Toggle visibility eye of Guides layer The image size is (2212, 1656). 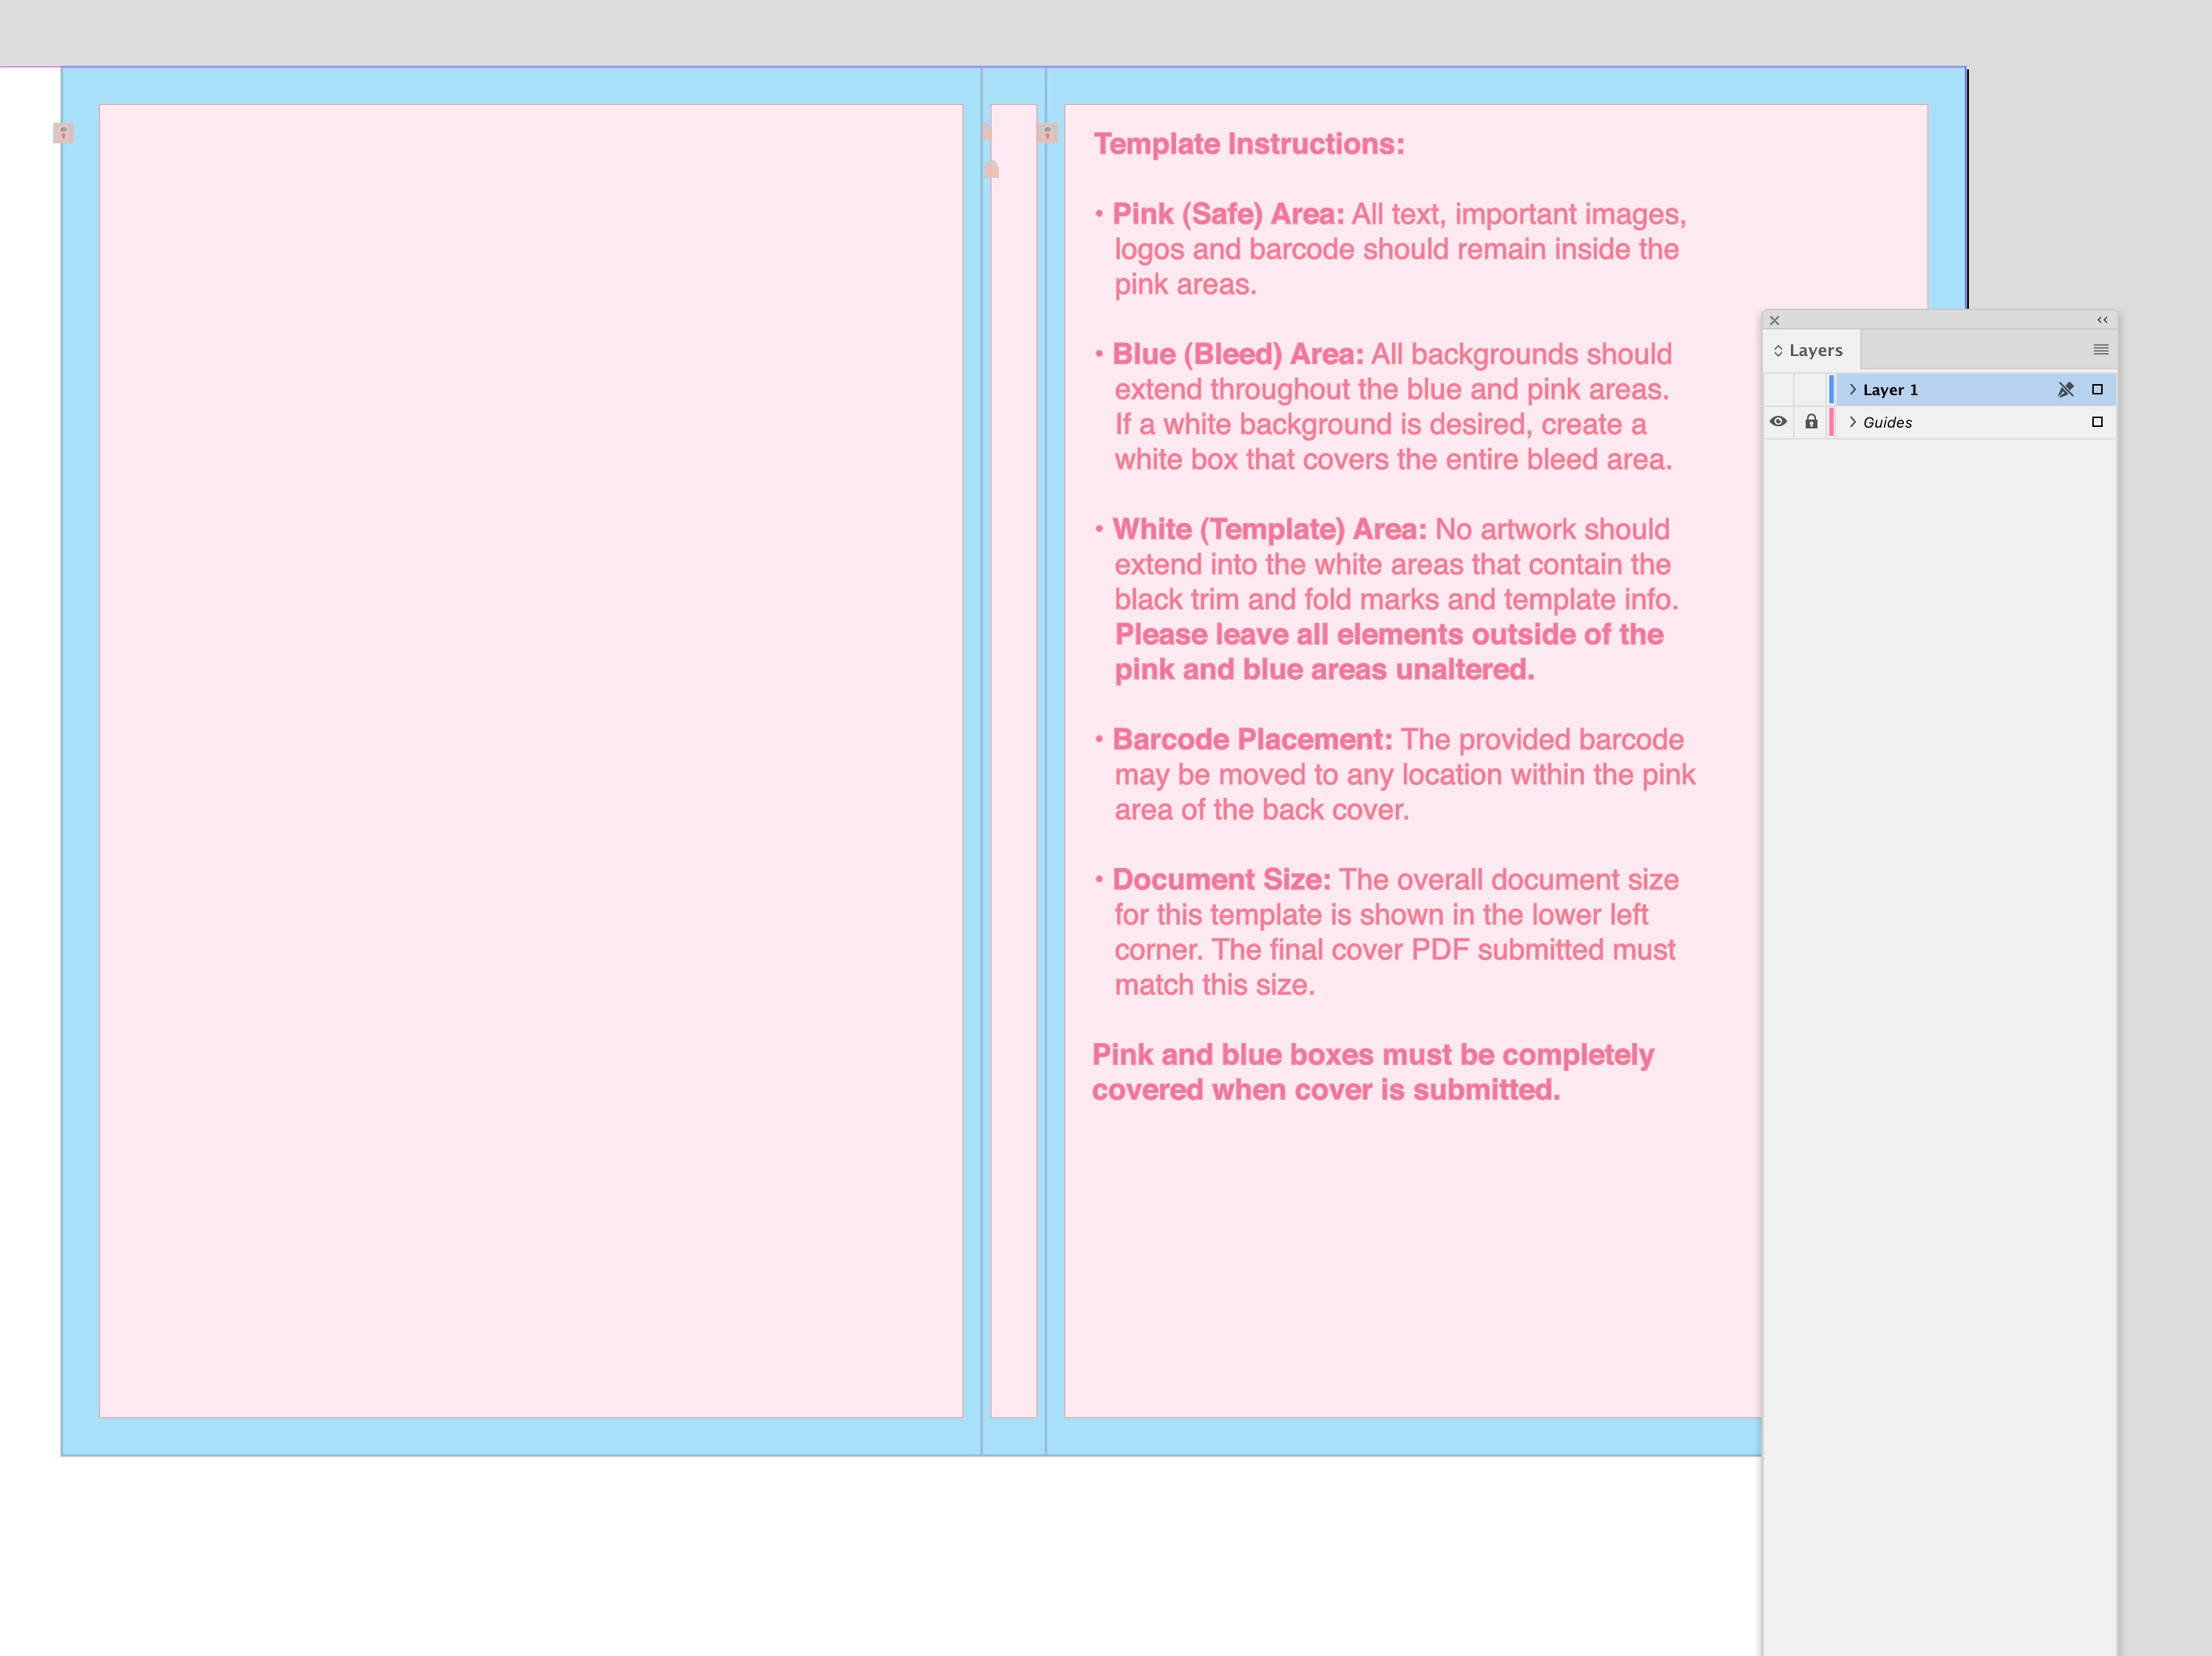click(x=1778, y=422)
